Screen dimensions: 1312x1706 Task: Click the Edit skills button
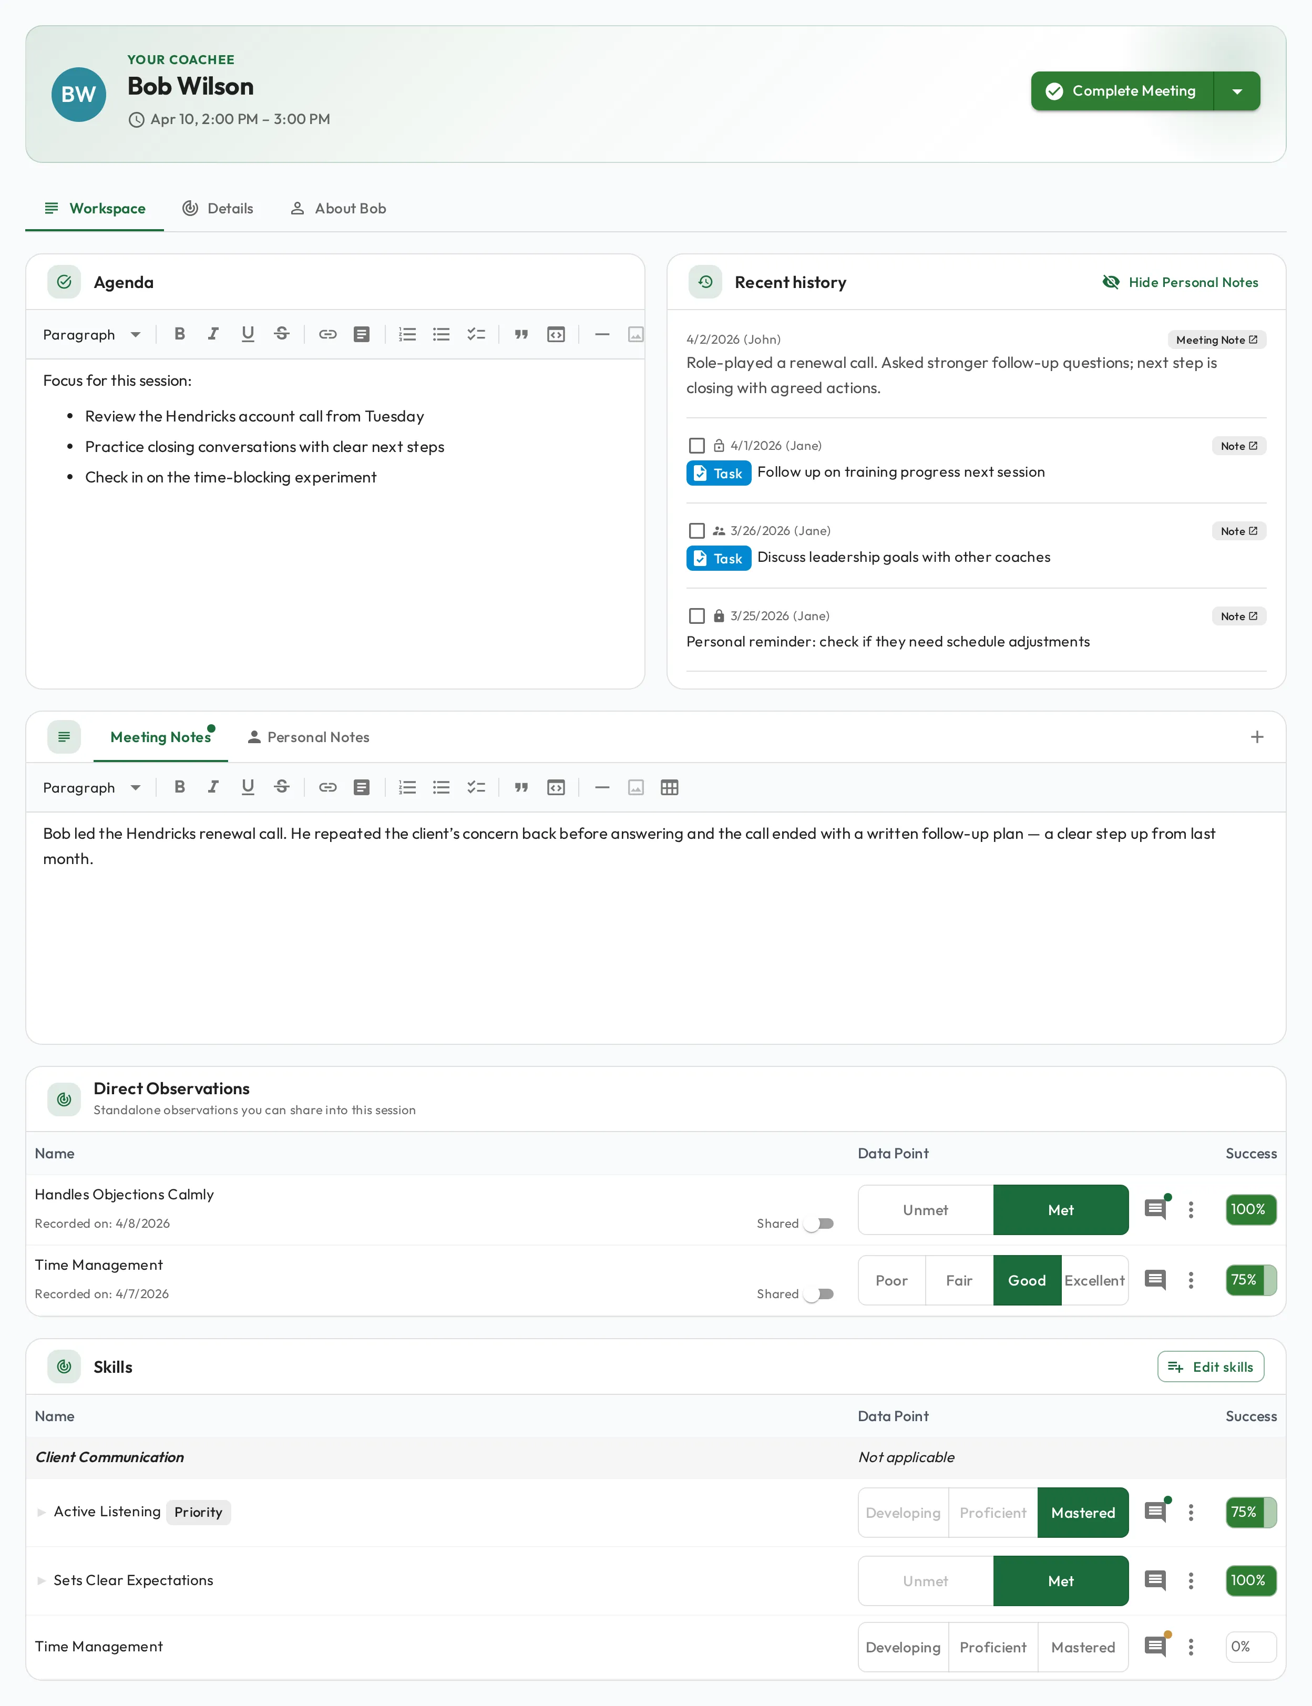pyautogui.click(x=1211, y=1366)
